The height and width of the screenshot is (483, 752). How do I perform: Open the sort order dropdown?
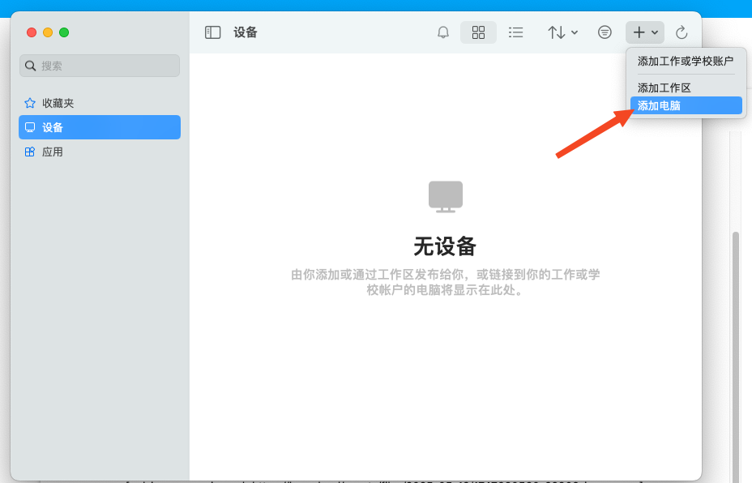point(562,32)
